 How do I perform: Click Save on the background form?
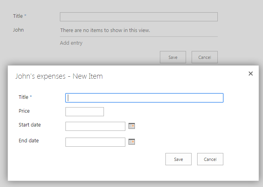(173, 57)
